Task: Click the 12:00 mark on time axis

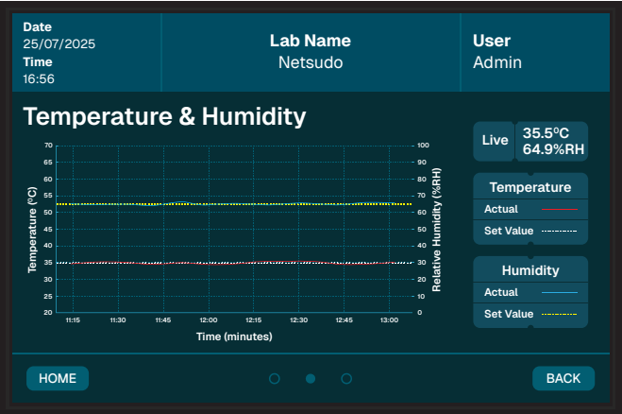Action: pos(208,321)
